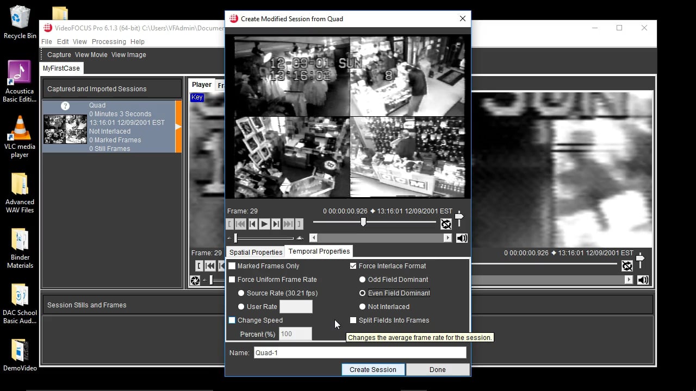Jump to first frame in dialog preview

240,224
